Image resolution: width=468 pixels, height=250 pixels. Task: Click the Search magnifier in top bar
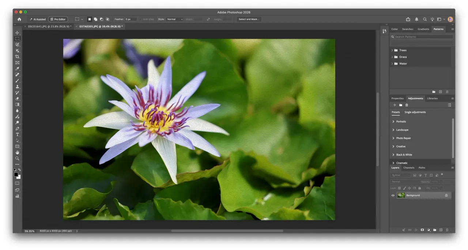pyautogui.click(x=425, y=19)
